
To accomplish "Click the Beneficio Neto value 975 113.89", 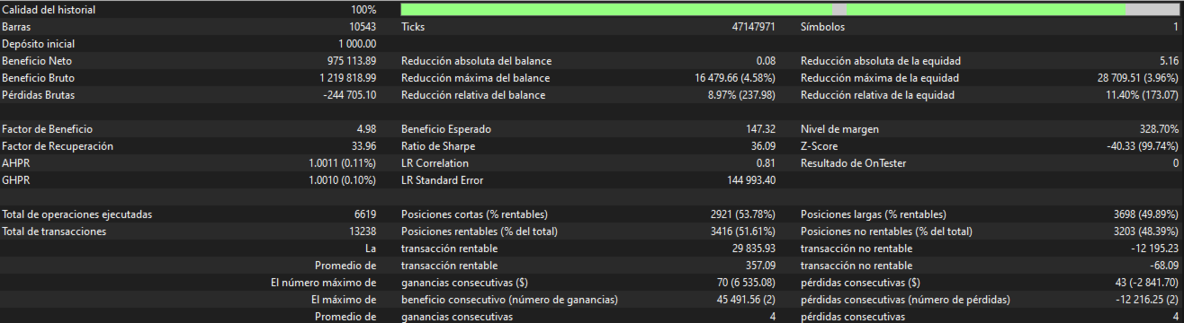I will click(x=352, y=61).
